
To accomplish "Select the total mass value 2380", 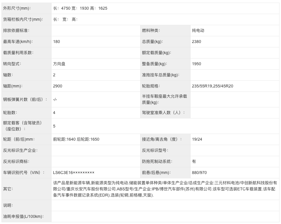I will pos(196,42).
